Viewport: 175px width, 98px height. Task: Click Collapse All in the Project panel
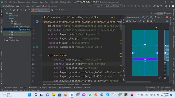(x=21, y=10)
